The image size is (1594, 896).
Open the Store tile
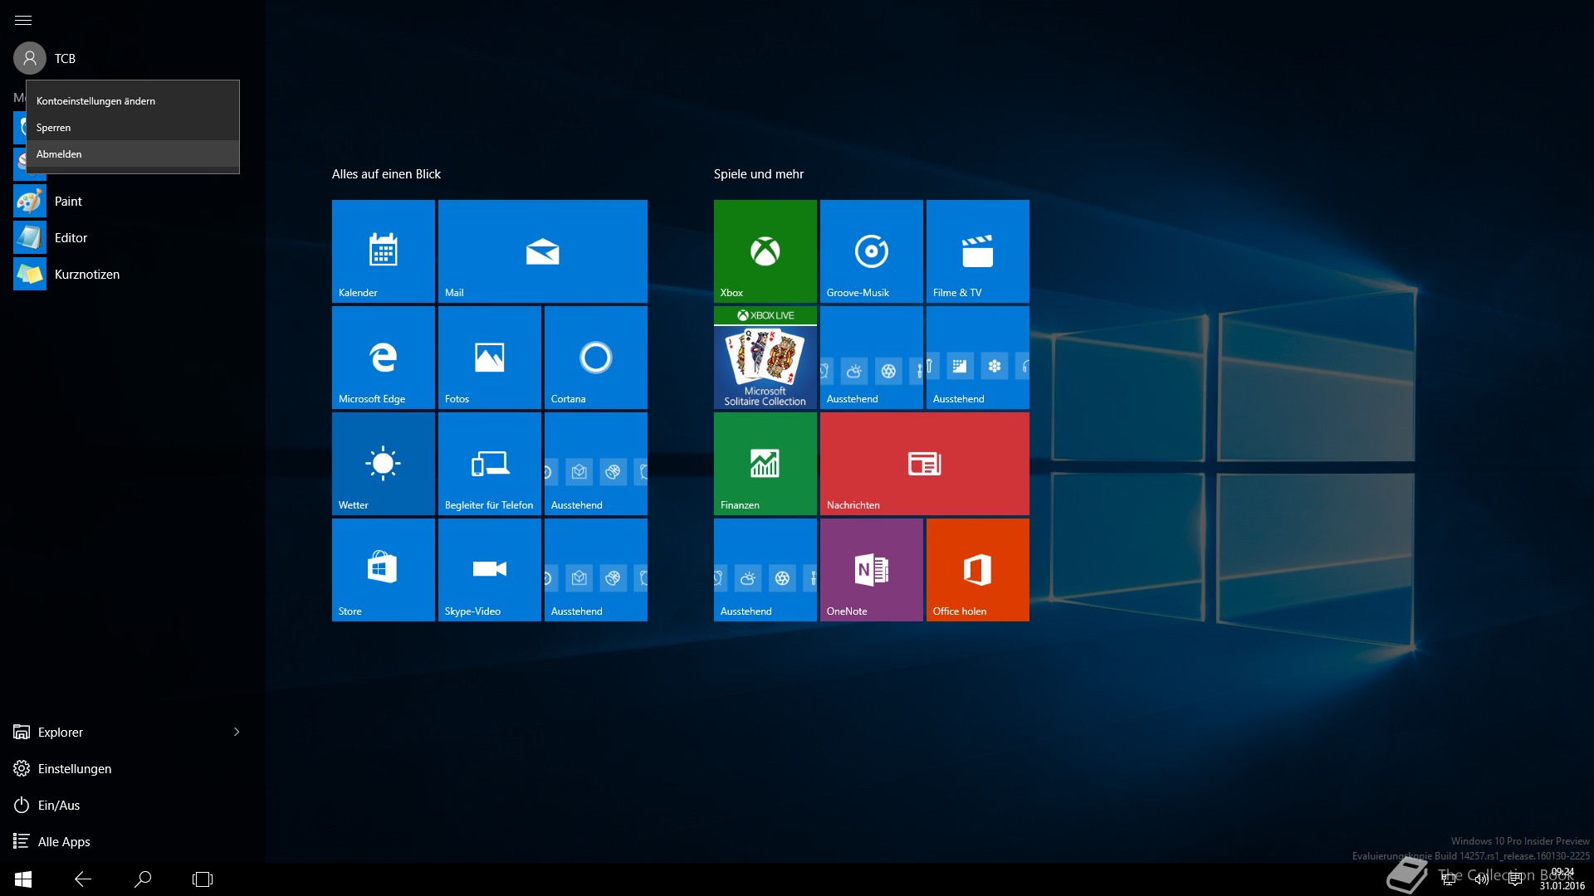[384, 570]
